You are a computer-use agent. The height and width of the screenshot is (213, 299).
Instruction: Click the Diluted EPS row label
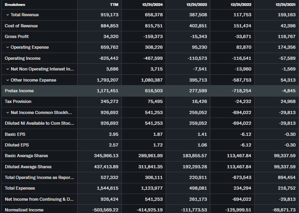point(17,145)
